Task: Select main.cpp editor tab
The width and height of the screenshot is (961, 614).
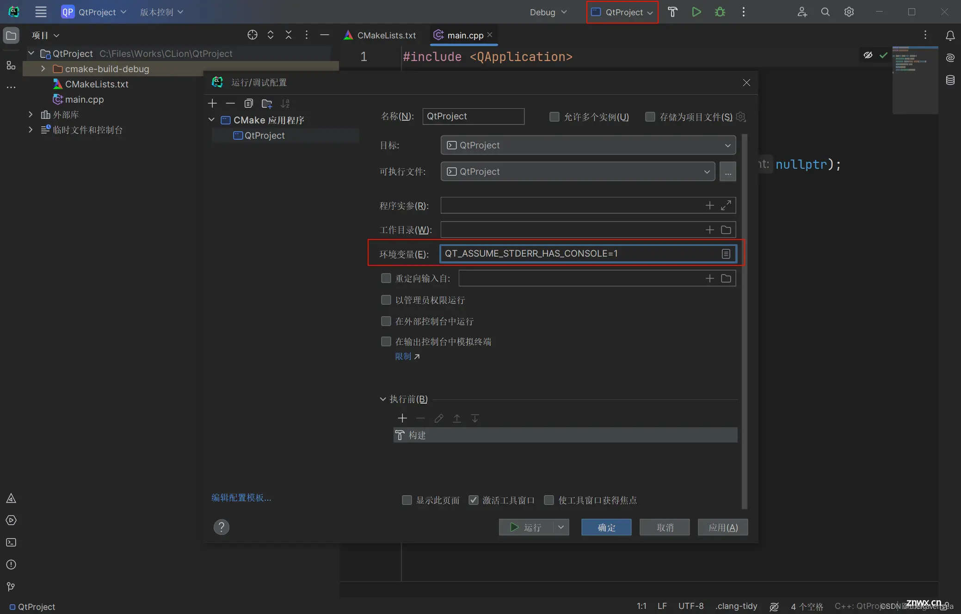Action: click(464, 35)
